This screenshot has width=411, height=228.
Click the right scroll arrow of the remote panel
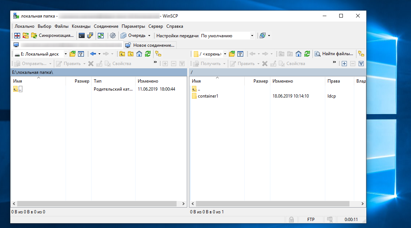(363, 204)
